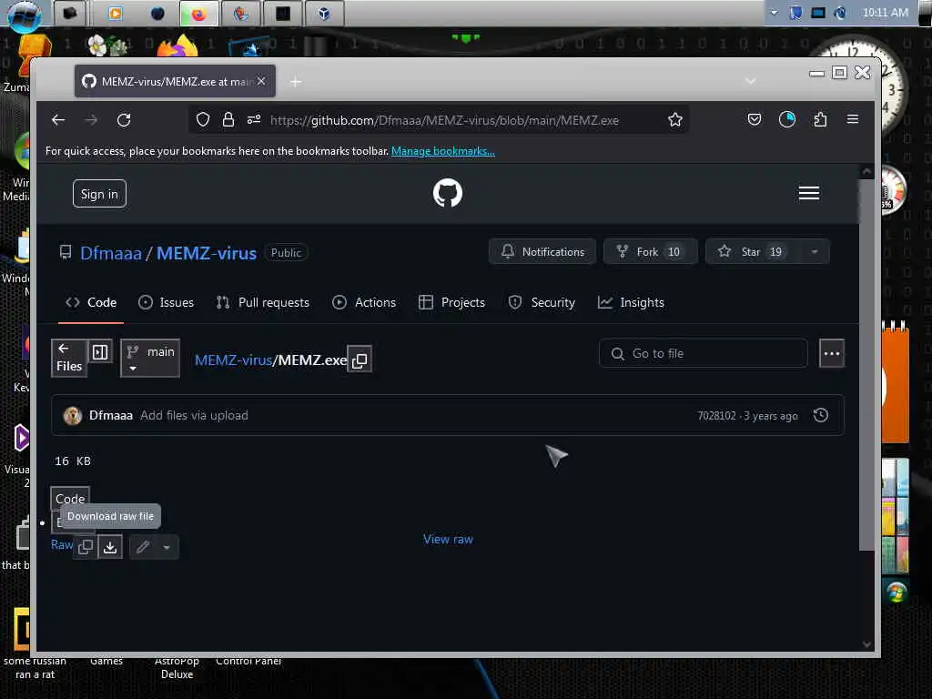932x699 pixels.
Task: Open GitHub's global navigation hamburger menu
Action: [x=808, y=193]
